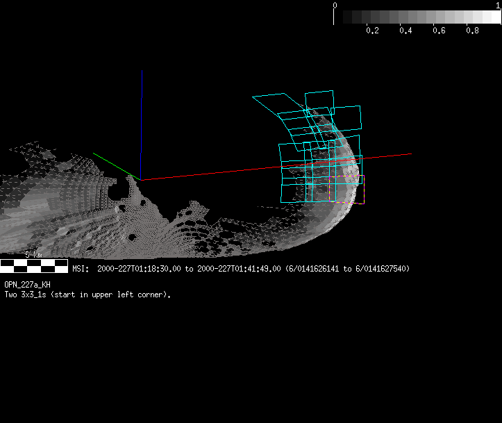Click the start time 2000-227T01:18:30.00
Image resolution: width=502 pixels, height=423 pixels.
point(139,269)
